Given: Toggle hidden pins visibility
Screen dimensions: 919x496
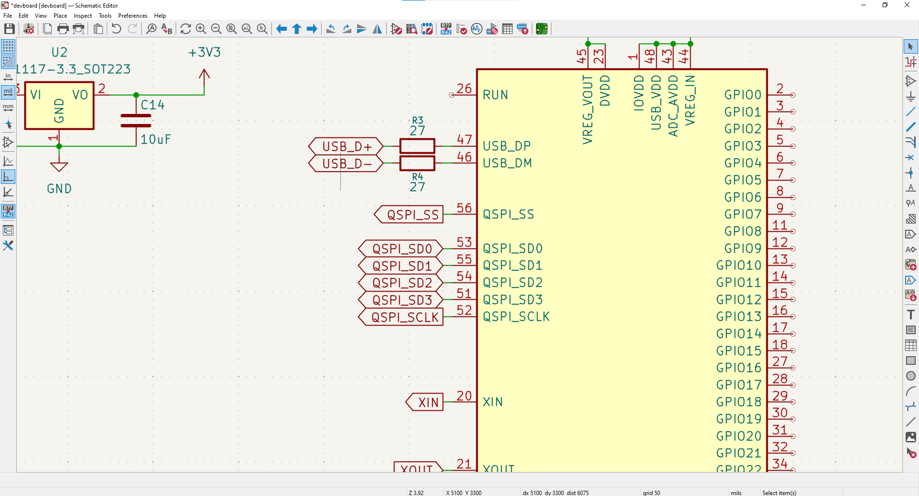Looking at the screenshot, I should pyautogui.click(x=8, y=142).
